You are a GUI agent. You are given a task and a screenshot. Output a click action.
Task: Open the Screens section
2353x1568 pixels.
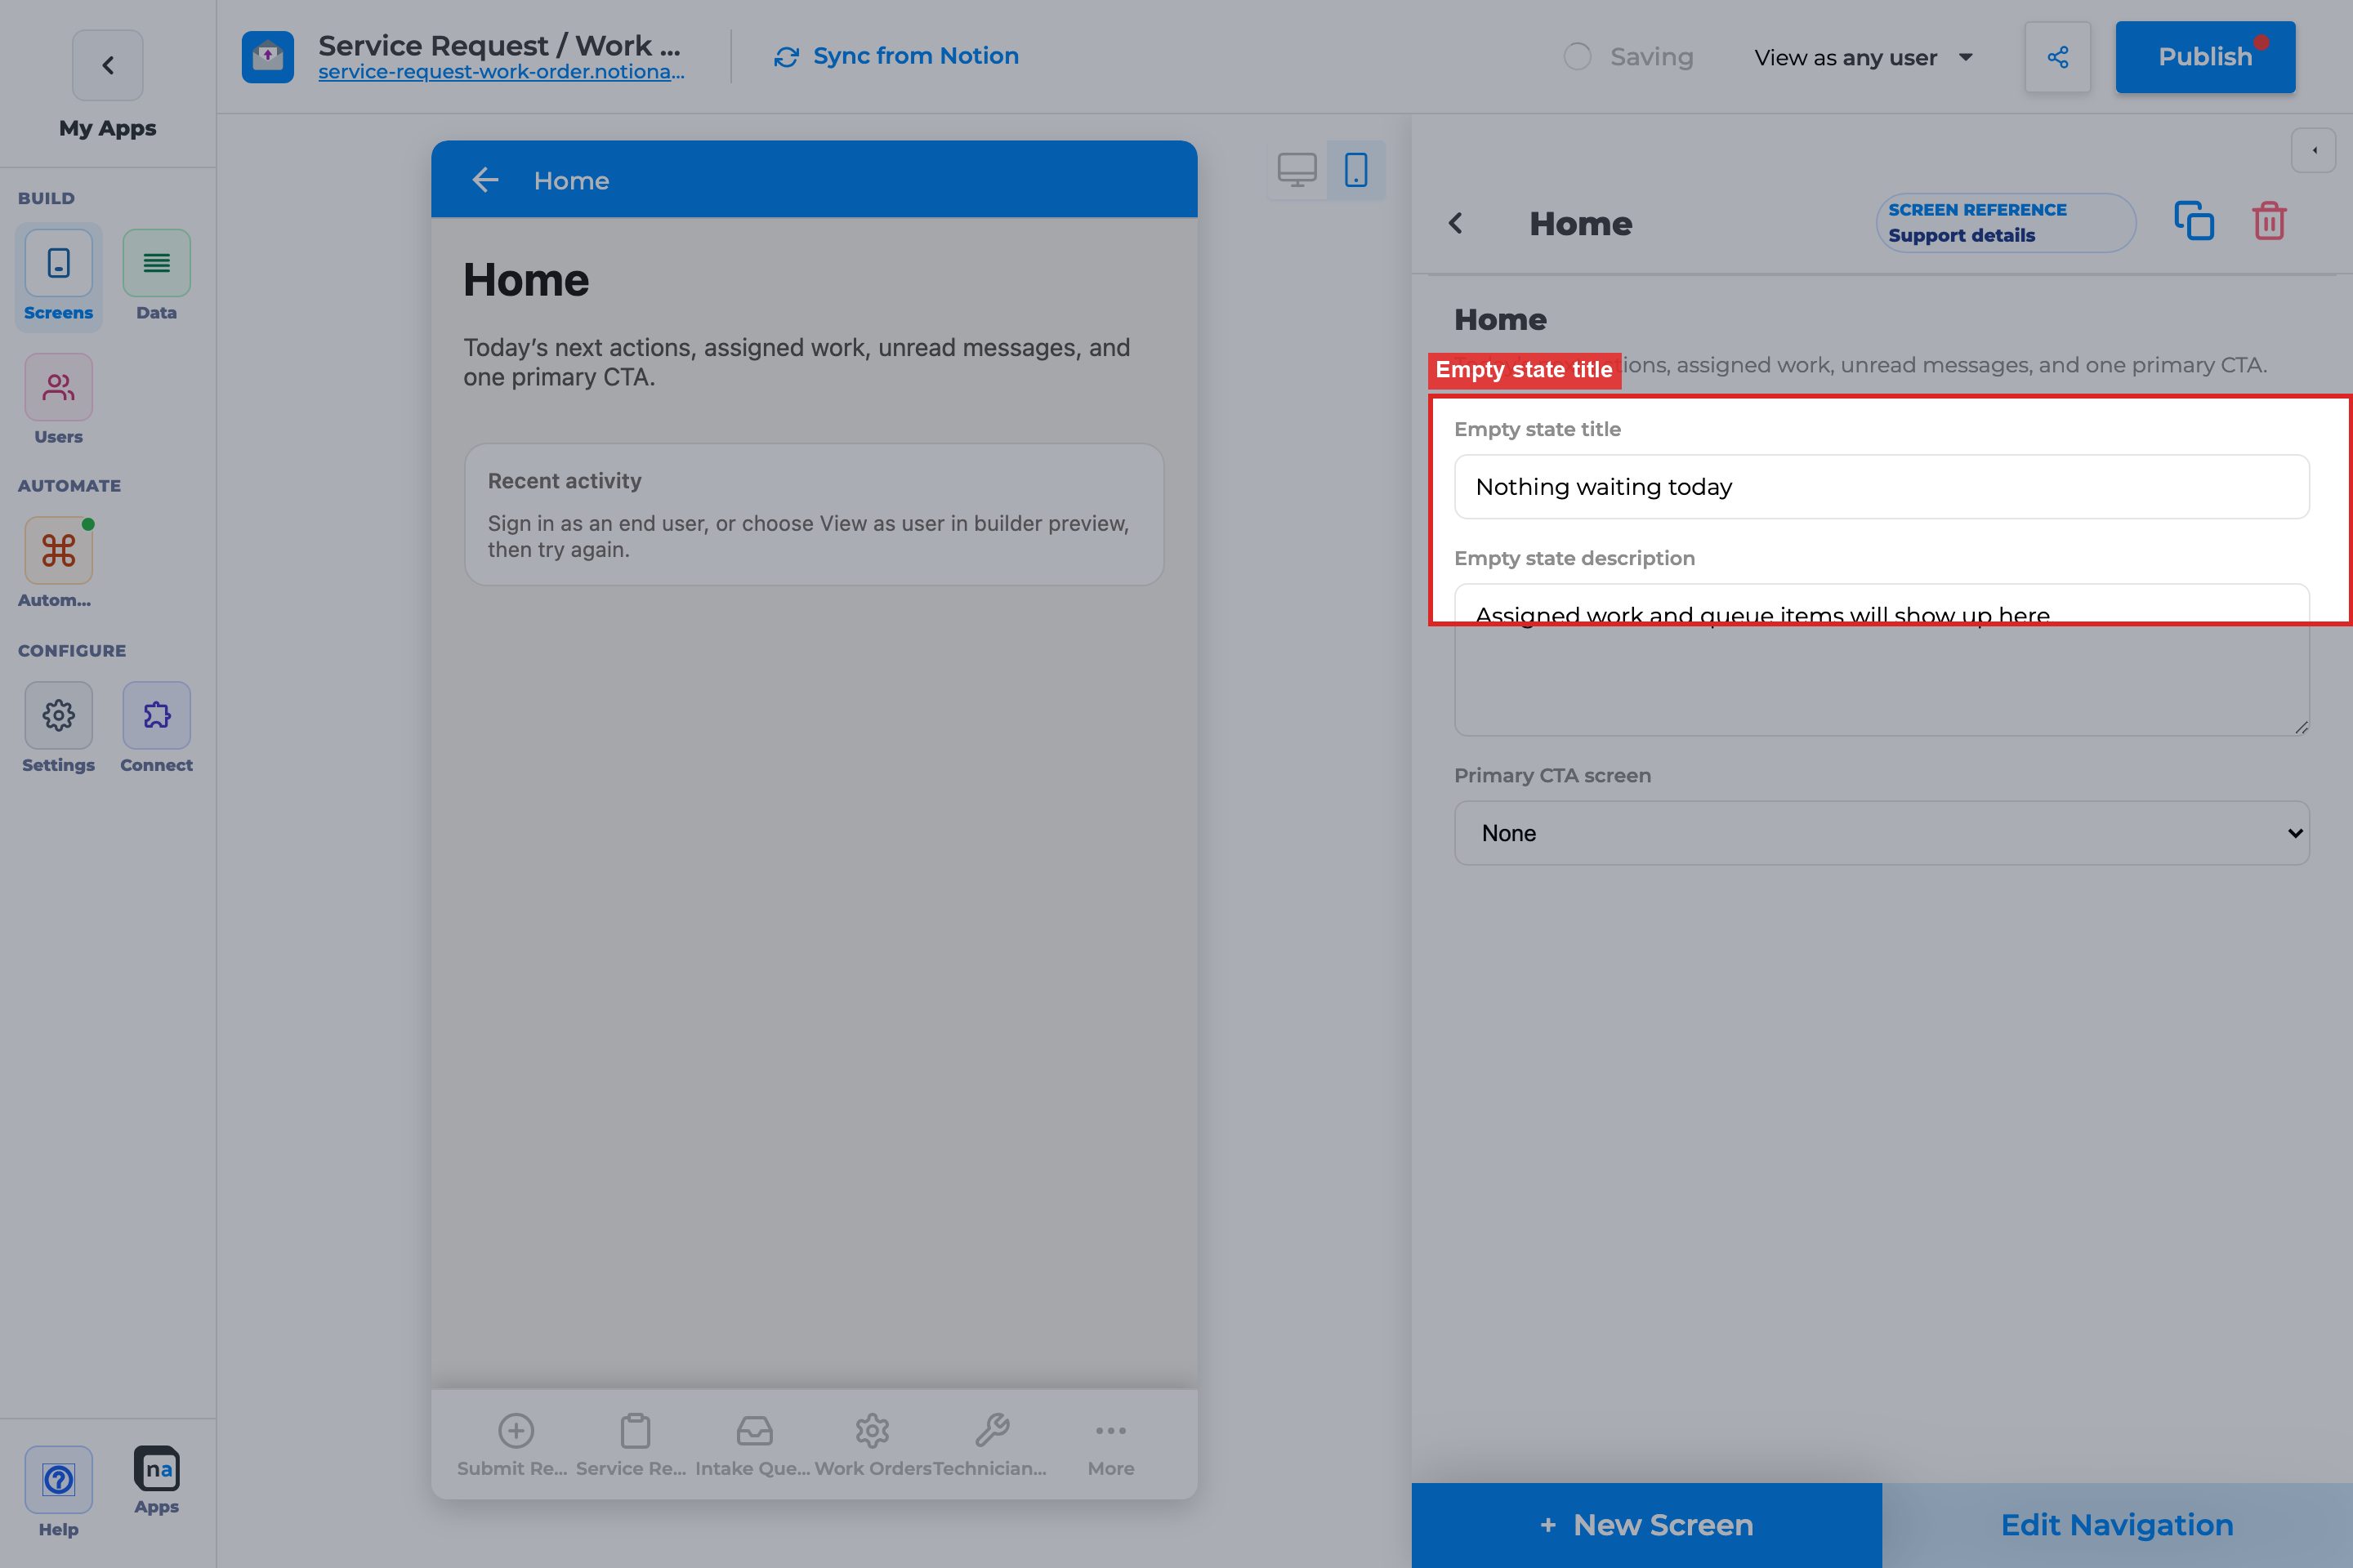pos(58,276)
